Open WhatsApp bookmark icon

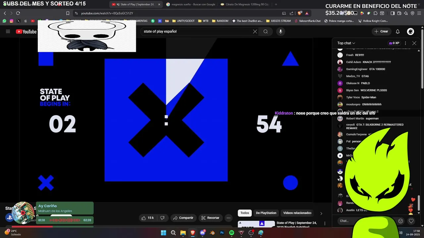4,21
